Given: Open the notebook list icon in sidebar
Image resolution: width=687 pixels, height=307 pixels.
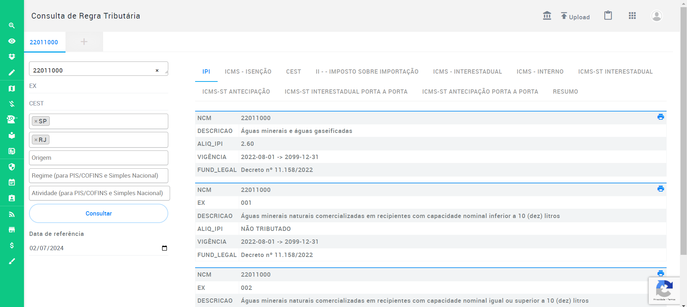Looking at the screenshot, I should tap(12, 151).
